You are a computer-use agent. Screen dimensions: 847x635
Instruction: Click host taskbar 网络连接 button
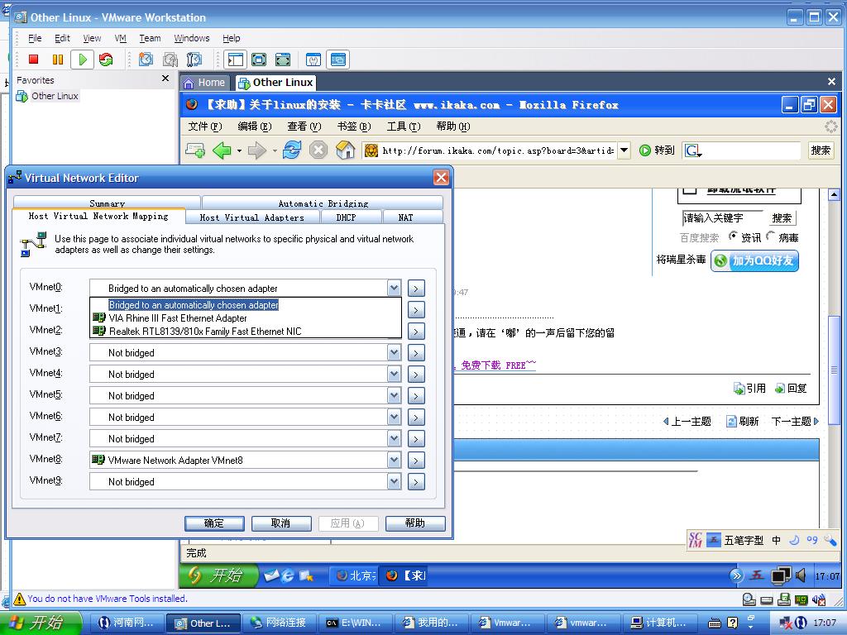[x=278, y=623]
